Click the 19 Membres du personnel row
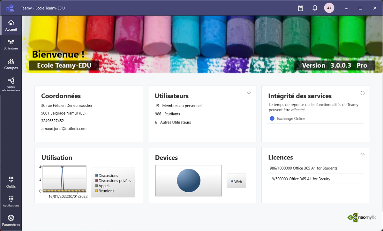 click(178, 106)
